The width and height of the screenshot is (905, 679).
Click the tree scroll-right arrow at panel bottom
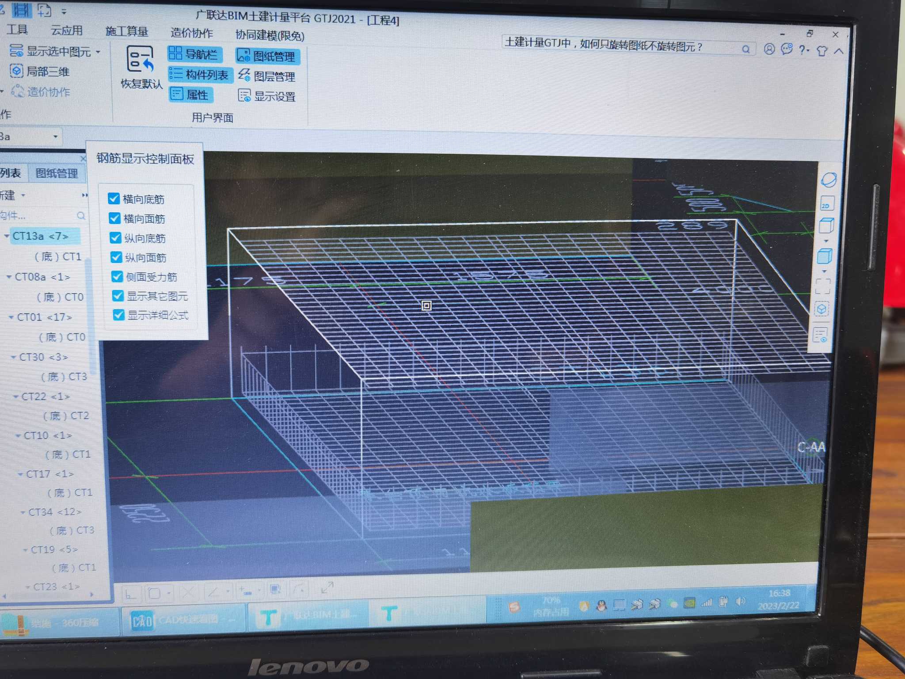click(x=91, y=595)
